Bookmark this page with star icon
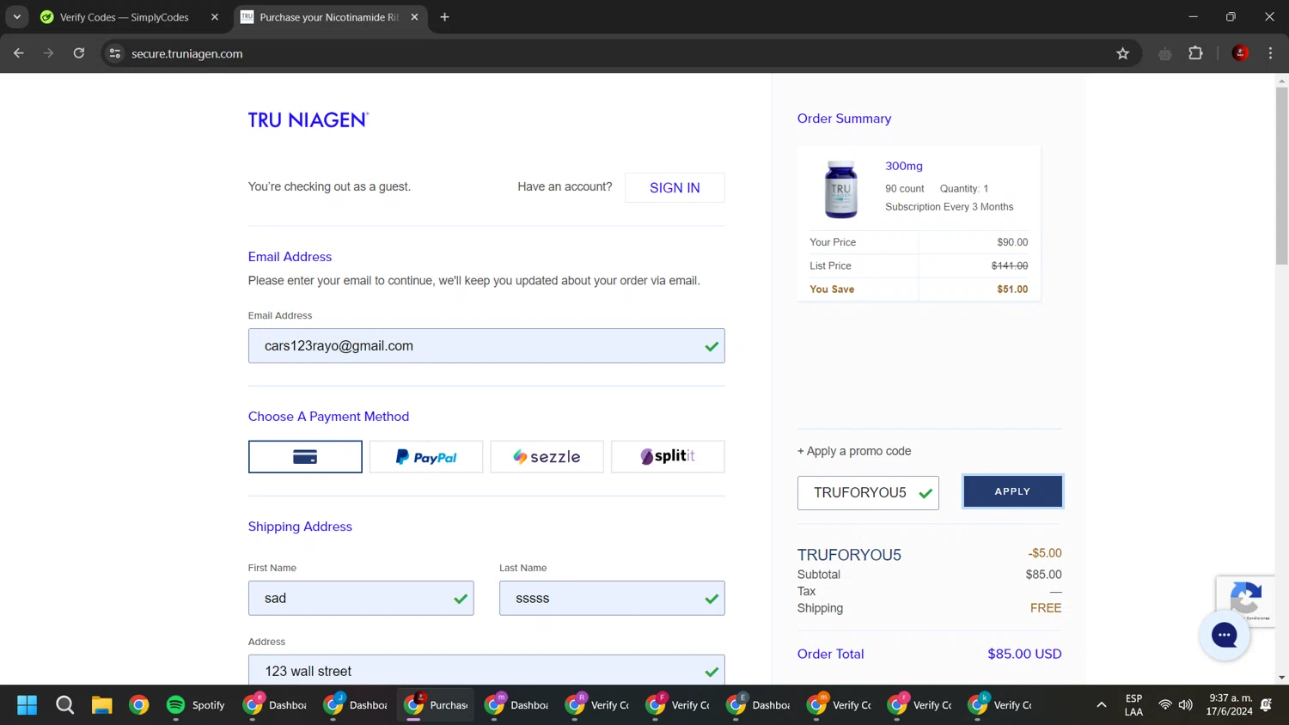The height and width of the screenshot is (725, 1289). click(x=1122, y=53)
